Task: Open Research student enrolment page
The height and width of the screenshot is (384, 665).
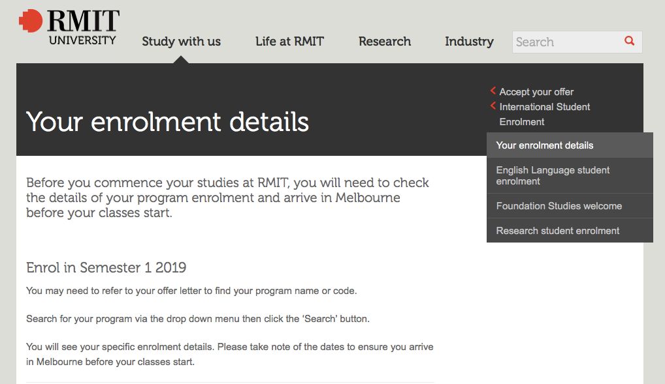Action: (x=570, y=231)
